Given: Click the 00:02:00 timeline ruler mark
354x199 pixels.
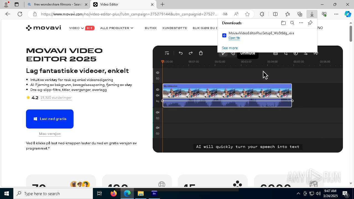Looking at the screenshot, I should 220,62.
